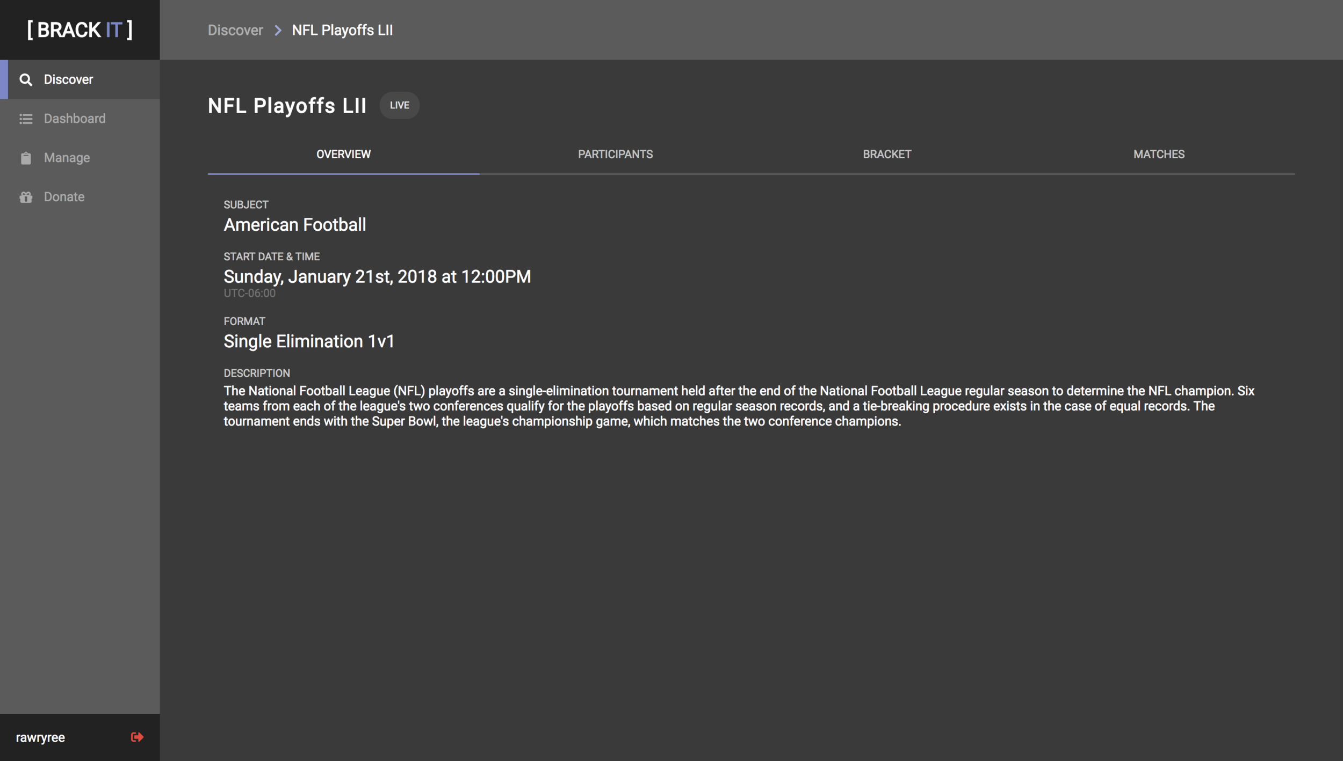The width and height of the screenshot is (1343, 761).
Task: Click the Donate gift icon
Action: (26, 197)
